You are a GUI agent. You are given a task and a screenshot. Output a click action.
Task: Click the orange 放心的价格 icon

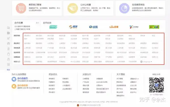14,86
